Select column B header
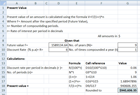The image size is (140, 95). 35,3
